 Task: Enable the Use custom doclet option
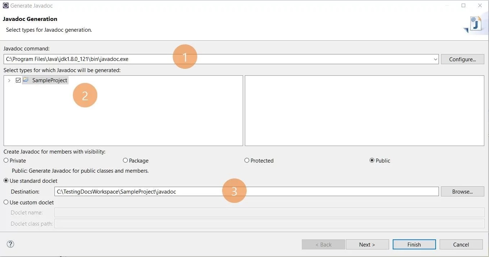(5, 202)
